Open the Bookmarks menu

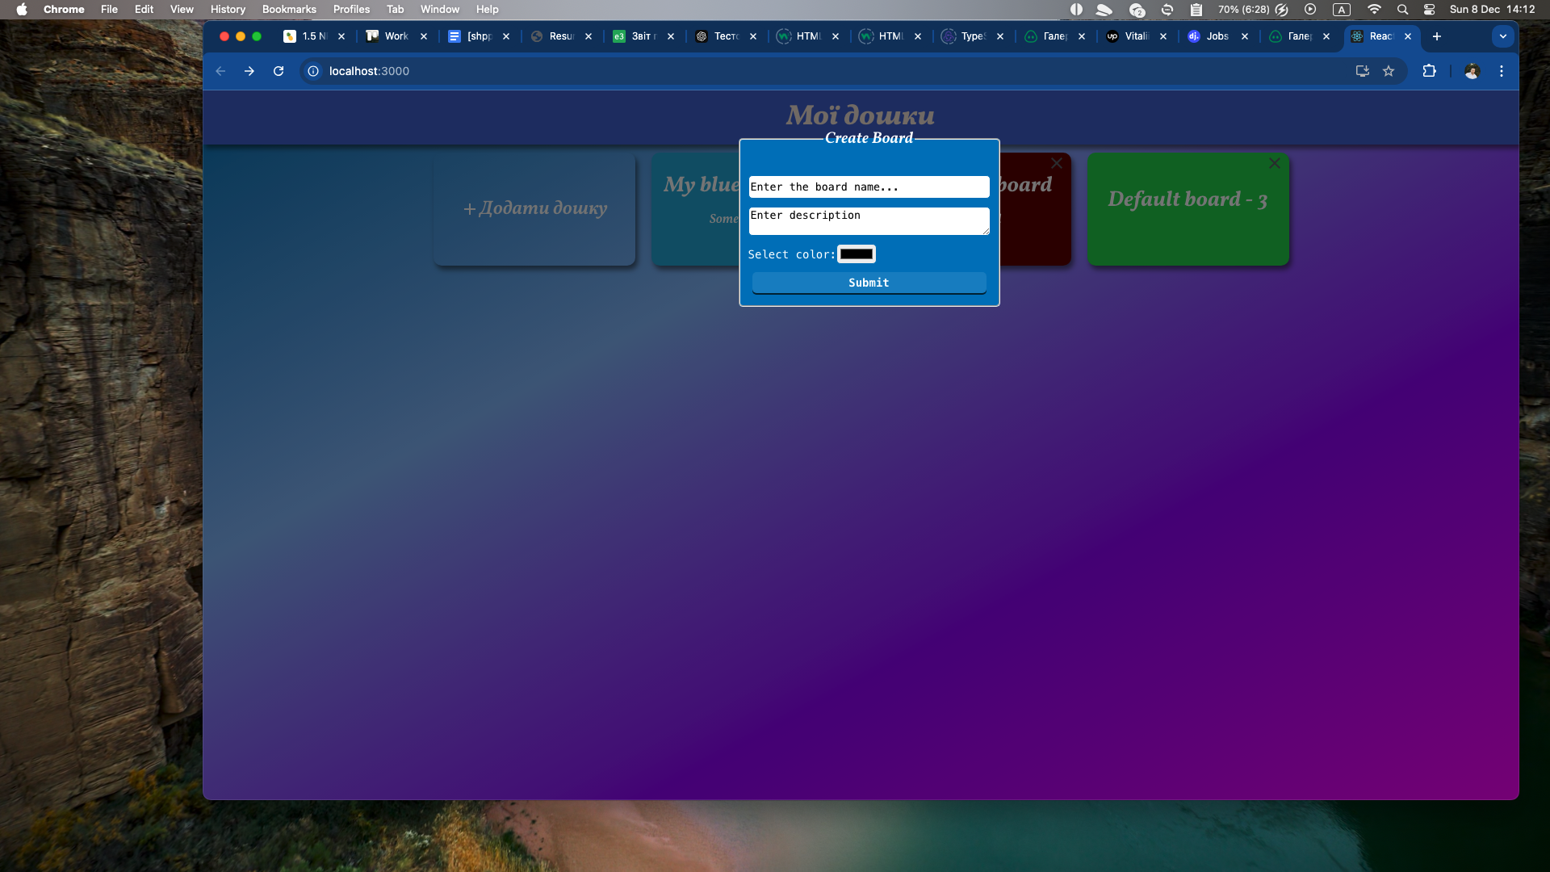pyautogui.click(x=289, y=10)
